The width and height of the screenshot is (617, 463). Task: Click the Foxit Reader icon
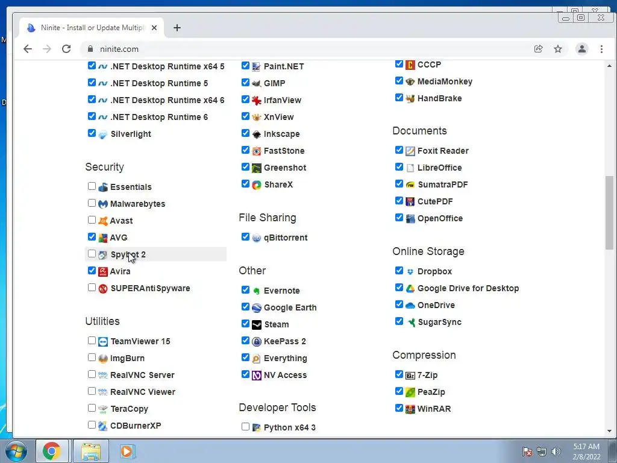click(x=410, y=151)
